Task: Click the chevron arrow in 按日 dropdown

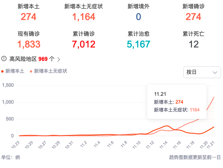Action: tap(215, 73)
